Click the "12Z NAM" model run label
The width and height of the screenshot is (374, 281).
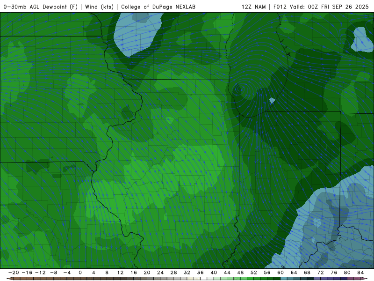[253, 7]
